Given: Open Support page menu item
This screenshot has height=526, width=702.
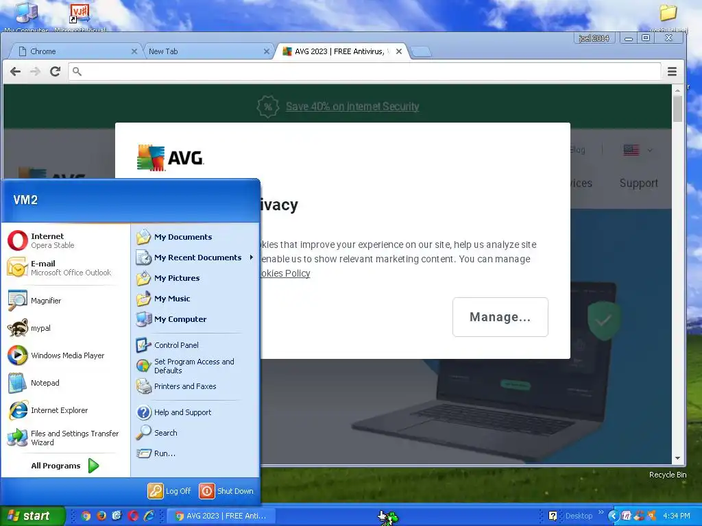Looking at the screenshot, I should [639, 183].
